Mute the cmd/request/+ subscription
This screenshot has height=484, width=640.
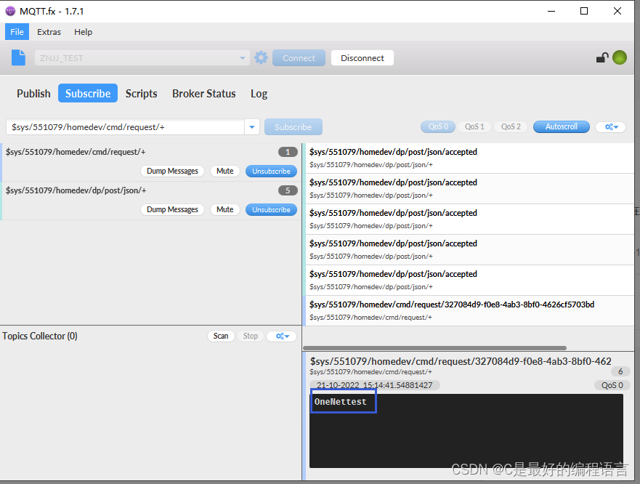225,171
